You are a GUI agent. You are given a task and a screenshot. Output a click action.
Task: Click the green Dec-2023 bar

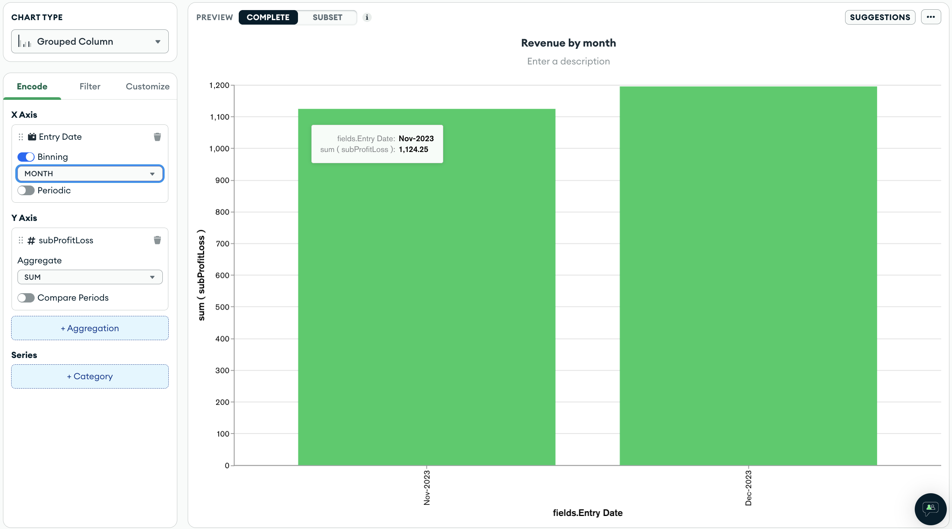pyautogui.click(x=748, y=276)
